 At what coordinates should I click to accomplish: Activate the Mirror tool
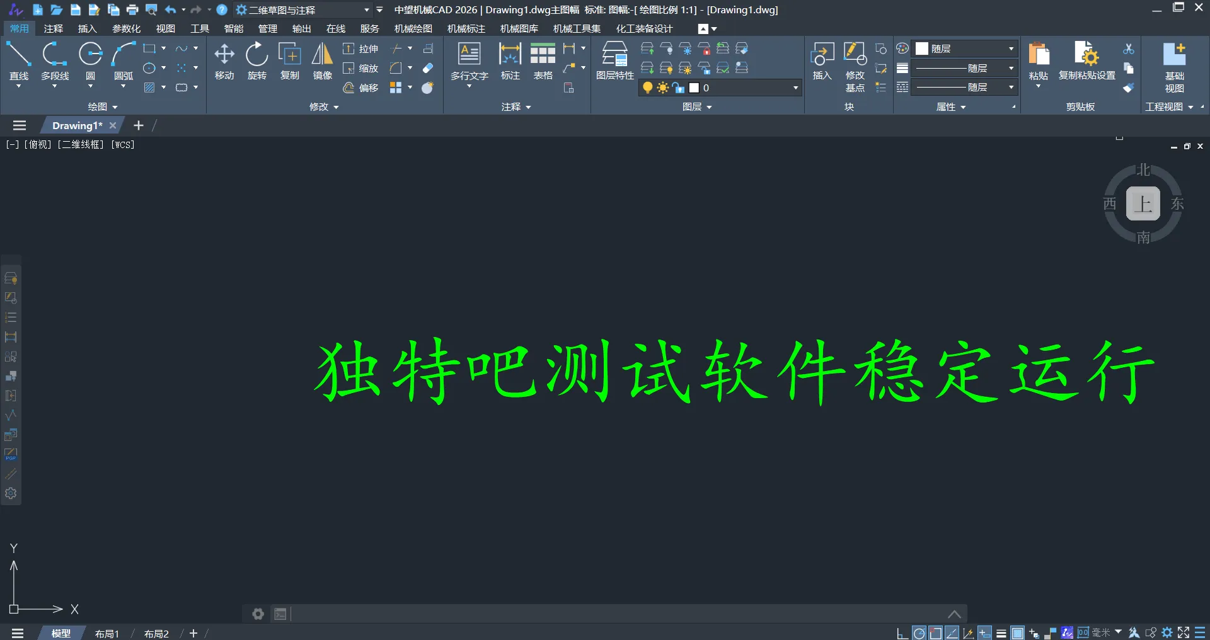click(321, 60)
